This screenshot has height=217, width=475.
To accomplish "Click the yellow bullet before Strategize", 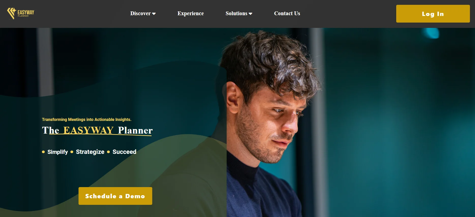I will 72,152.
